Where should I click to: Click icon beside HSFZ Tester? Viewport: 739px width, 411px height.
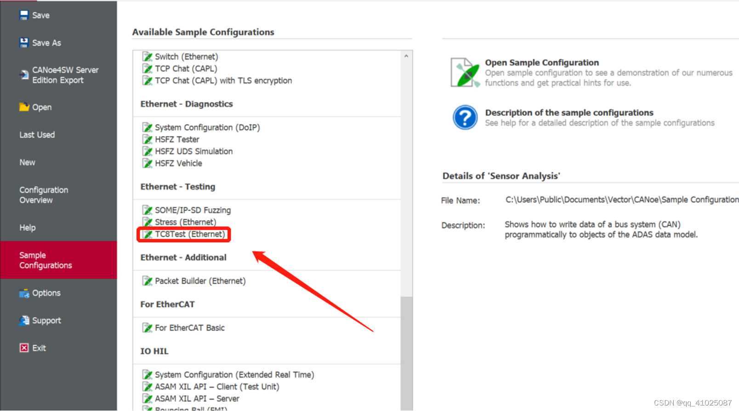click(x=148, y=139)
